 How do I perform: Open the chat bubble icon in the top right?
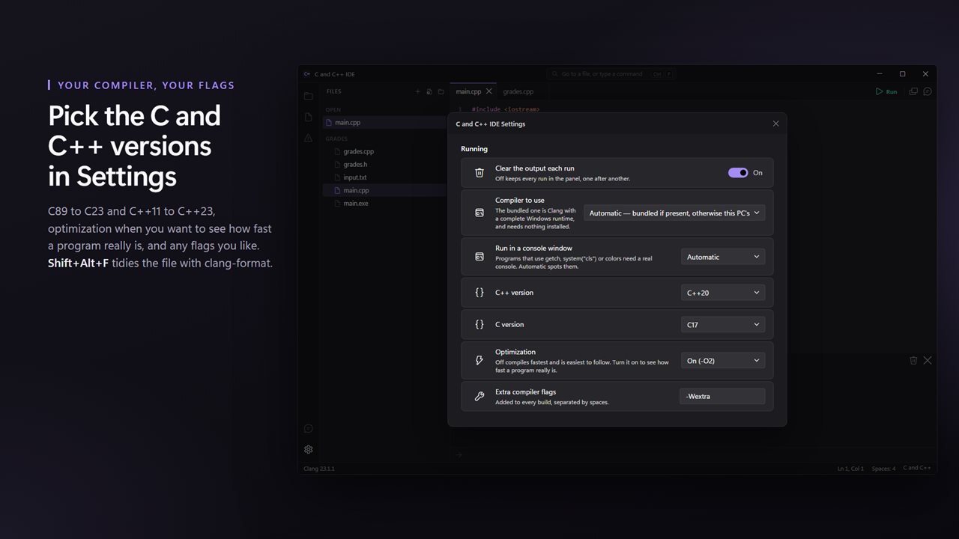point(928,91)
